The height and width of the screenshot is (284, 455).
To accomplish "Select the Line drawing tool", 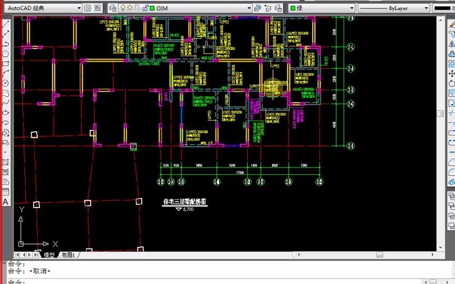I will coord(5,24).
